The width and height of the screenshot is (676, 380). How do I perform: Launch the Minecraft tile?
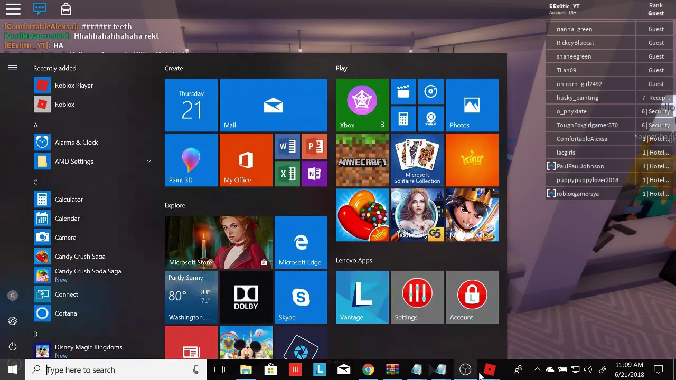click(362, 160)
